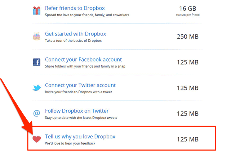Screen dimensions: 235x153
Task: Open Get started with Dropbox link
Action: [x=76, y=34]
